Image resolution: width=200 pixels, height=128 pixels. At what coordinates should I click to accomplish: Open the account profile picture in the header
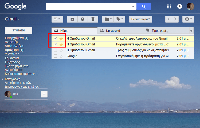coord(190,6)
